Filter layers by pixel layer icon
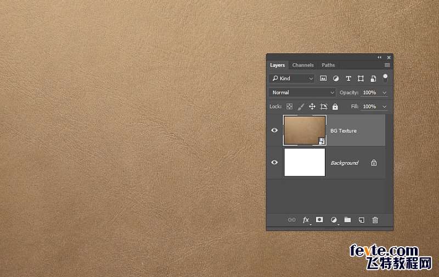 (x=323, y=79)
